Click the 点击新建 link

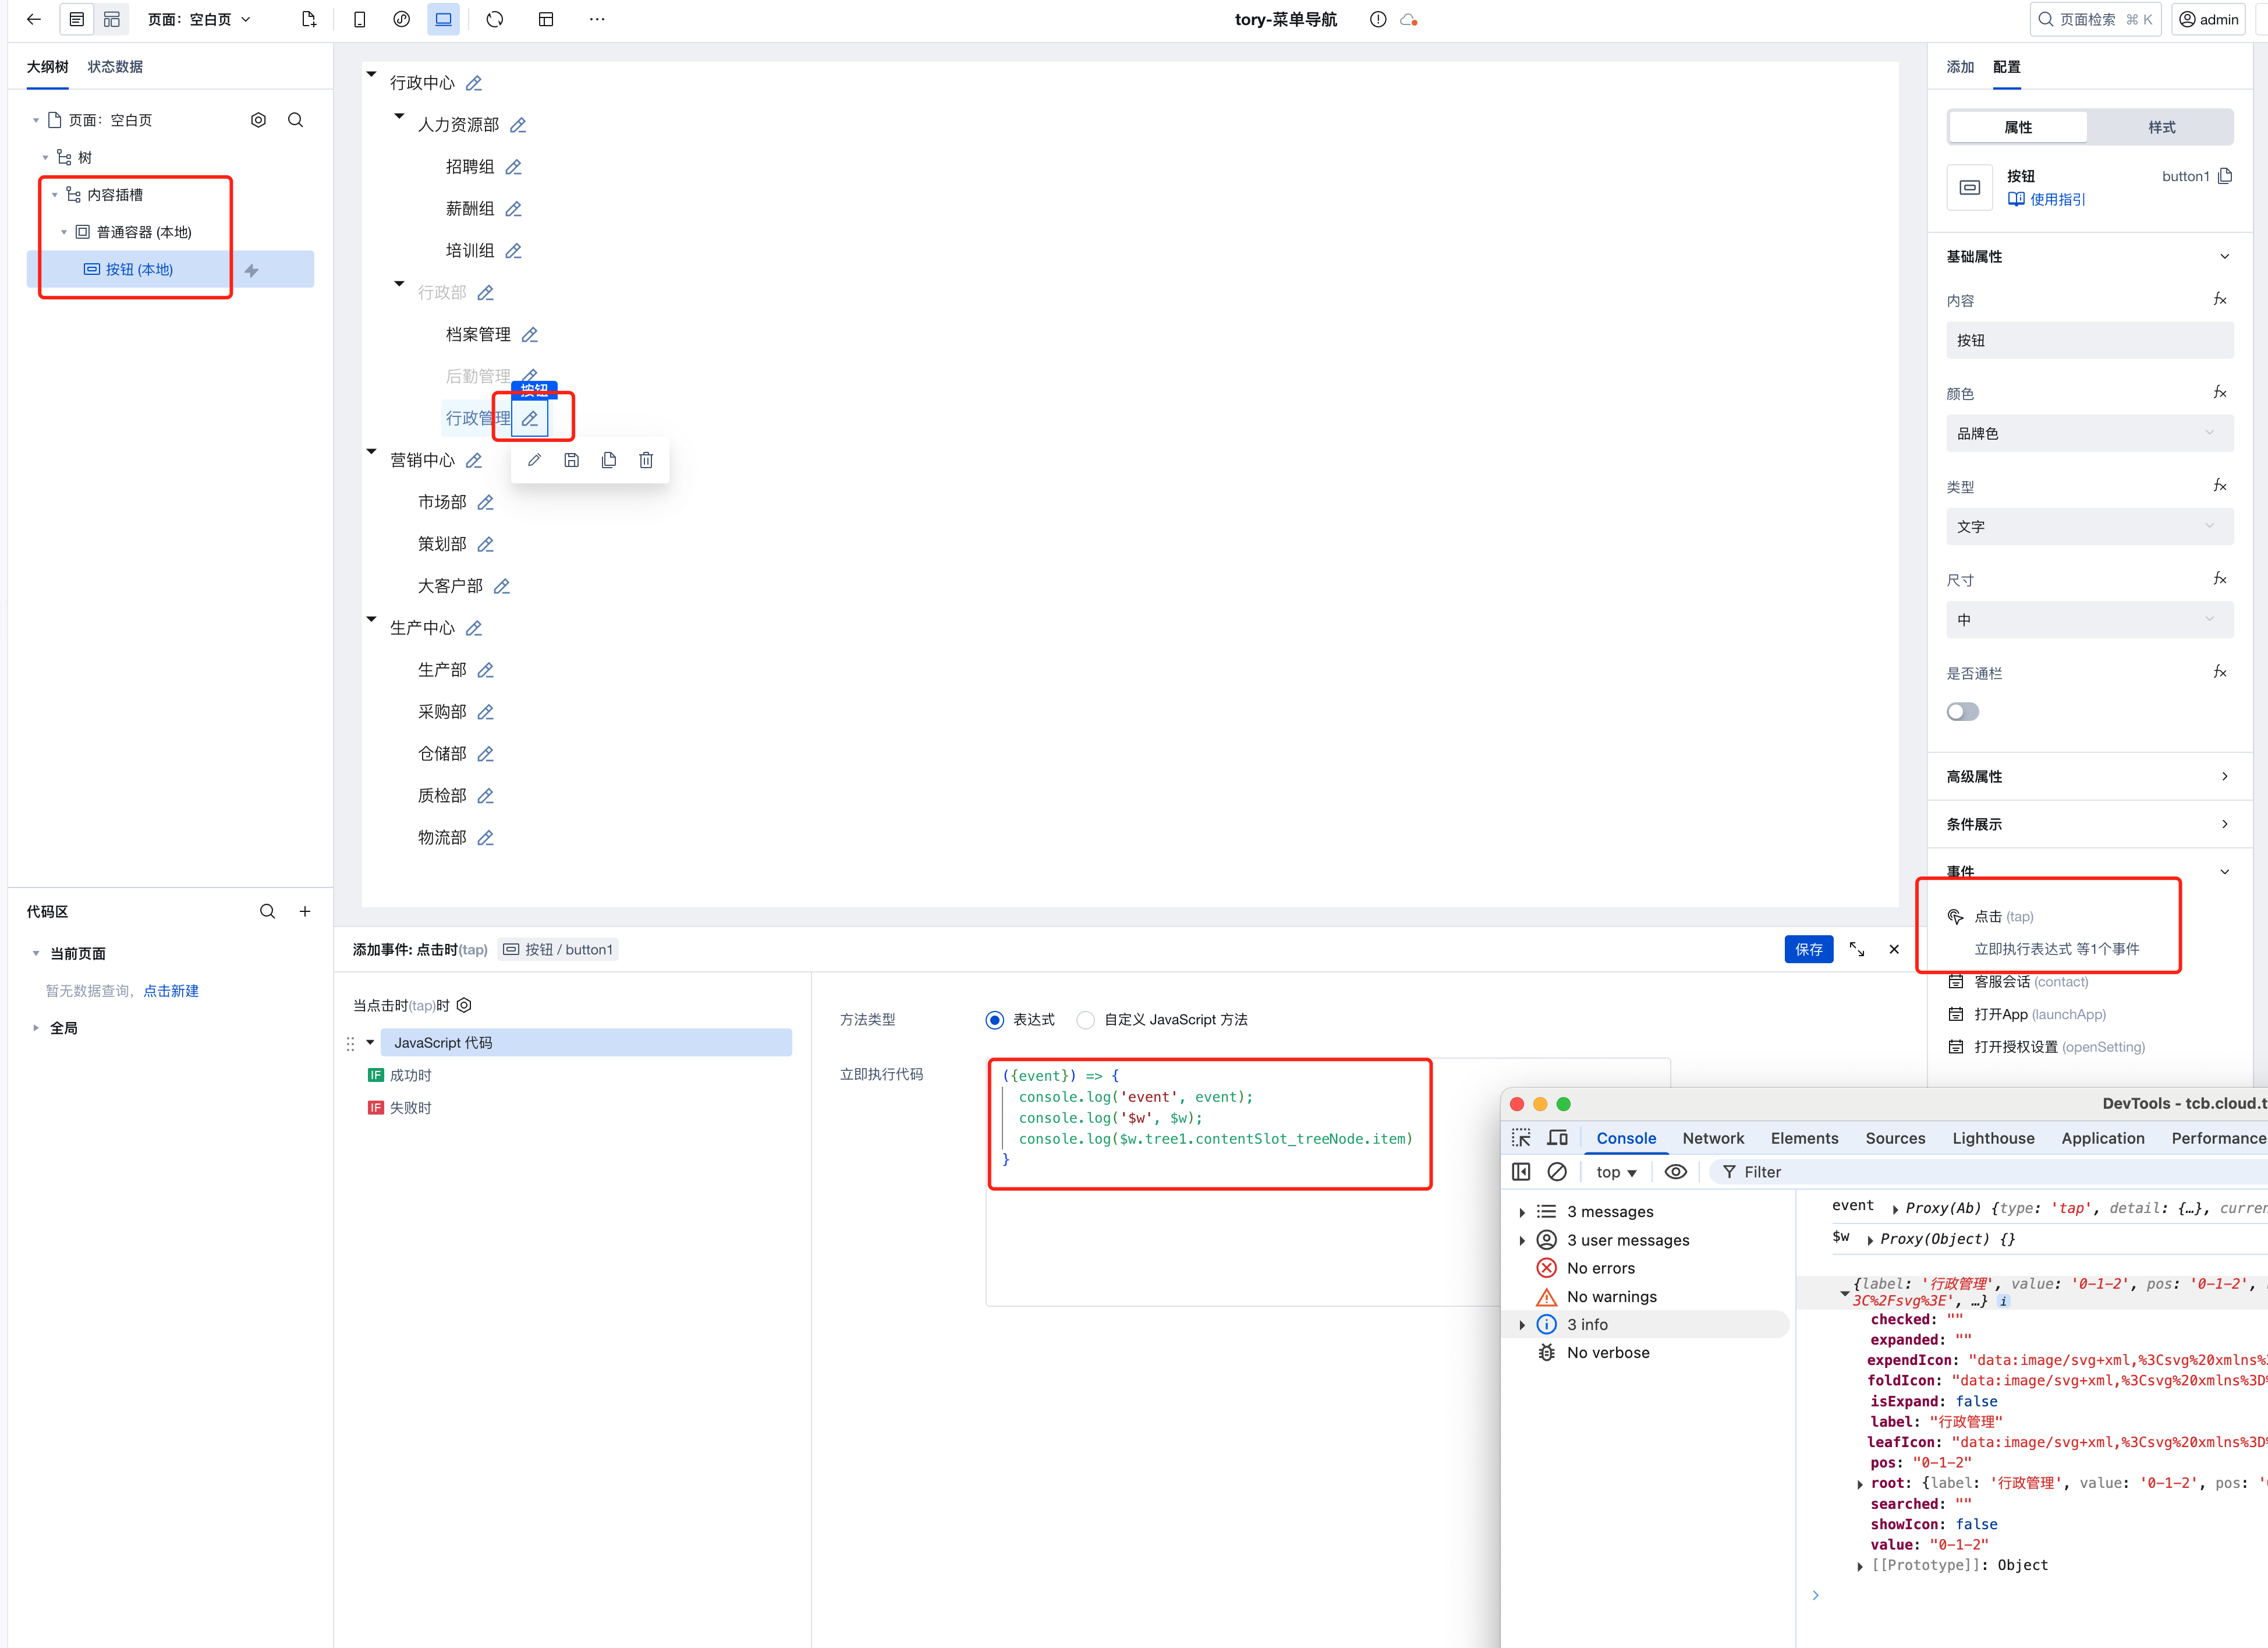tap(171, 991)
